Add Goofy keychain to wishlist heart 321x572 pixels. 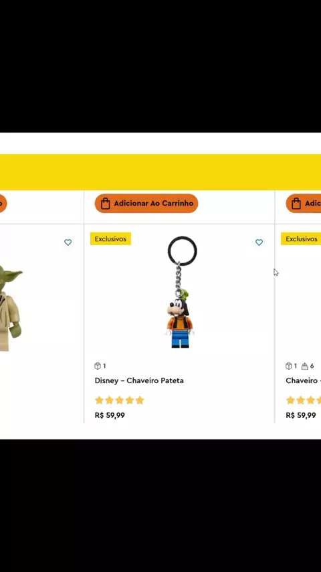[259, 242]
